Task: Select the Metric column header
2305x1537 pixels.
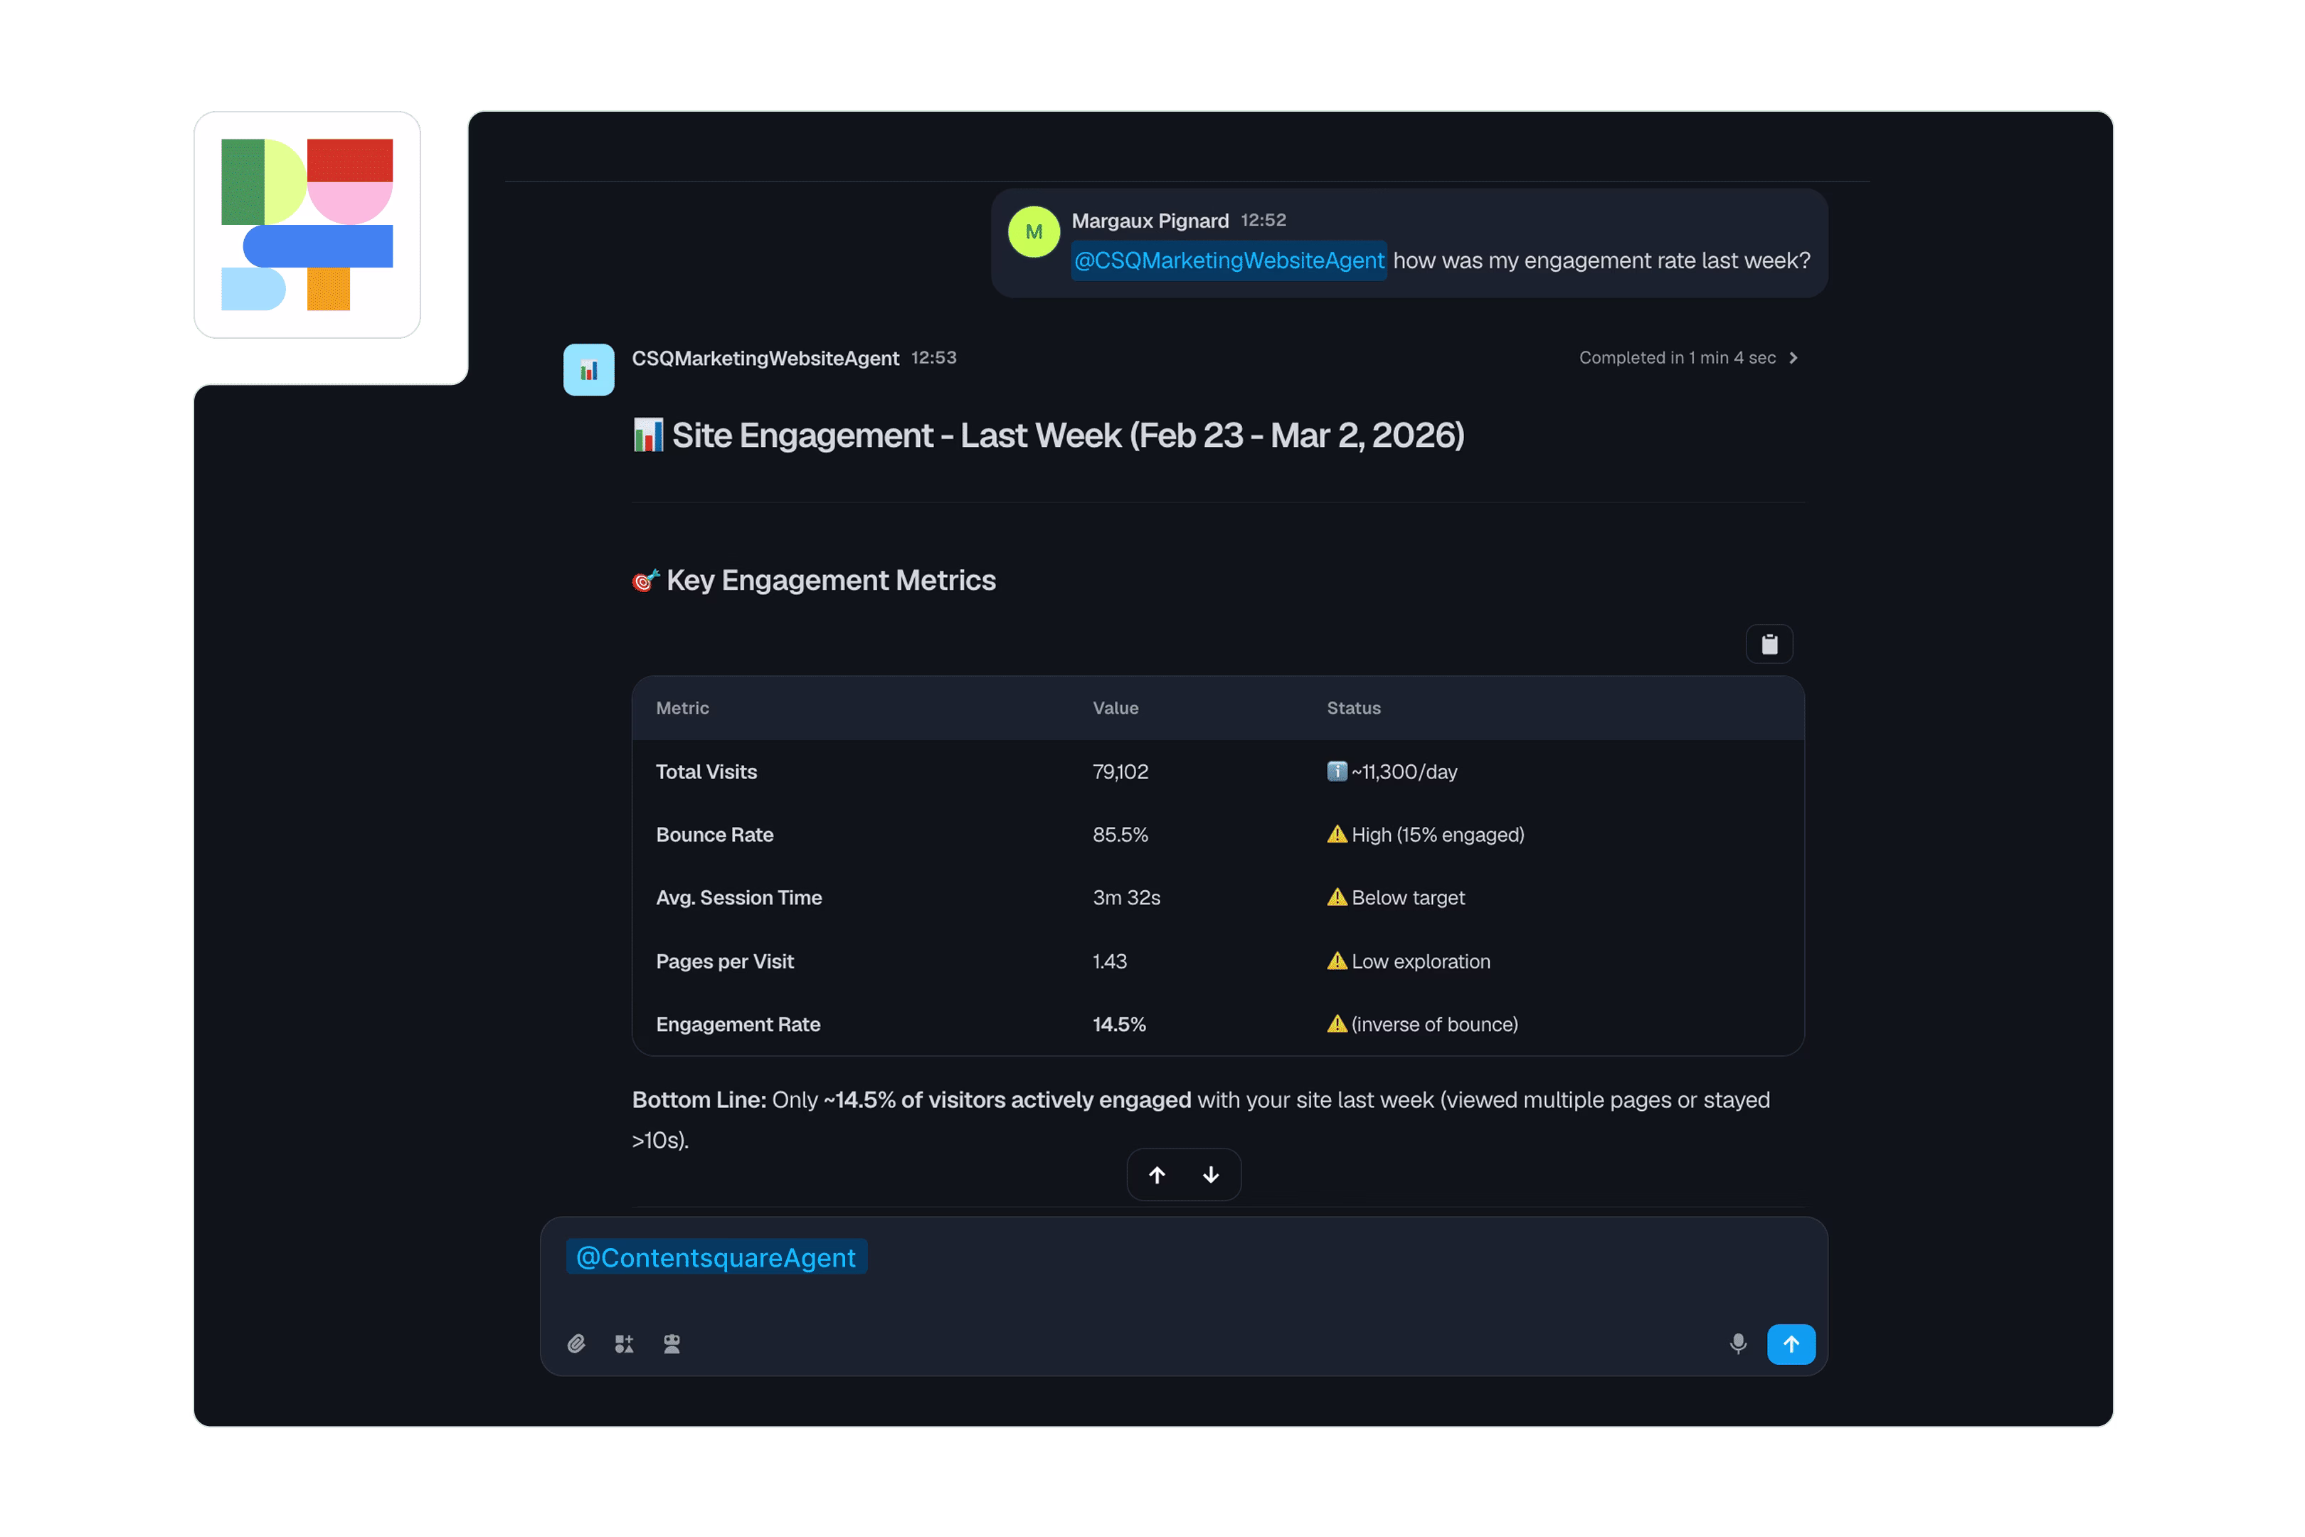Action: [x=682, y=708]
